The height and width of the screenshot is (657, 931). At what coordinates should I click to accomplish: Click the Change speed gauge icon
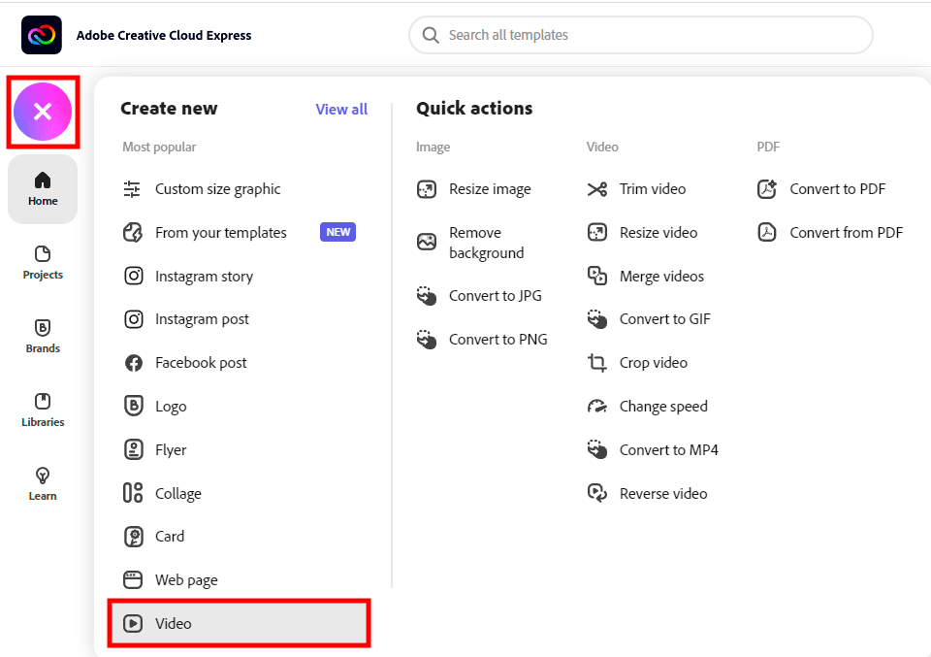[x=597, y=407]
